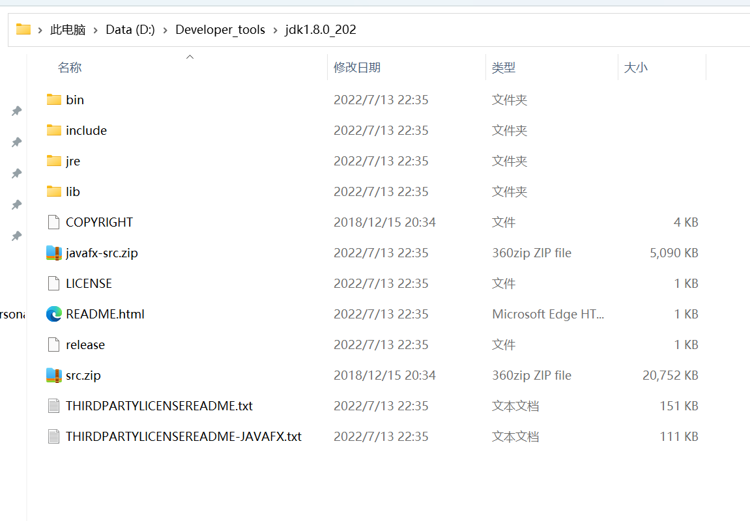Select the release file name
Screen dimensions: 750x521
tap(85, 345)
